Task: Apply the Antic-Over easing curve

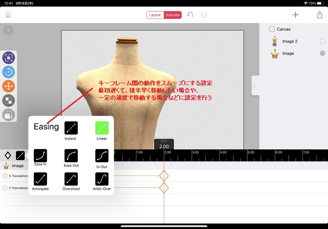Action: coord(102,178)
